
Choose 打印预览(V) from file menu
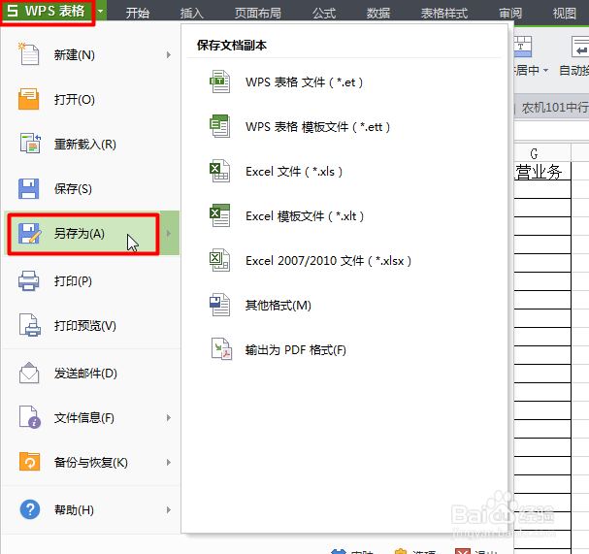coord(91,325)
